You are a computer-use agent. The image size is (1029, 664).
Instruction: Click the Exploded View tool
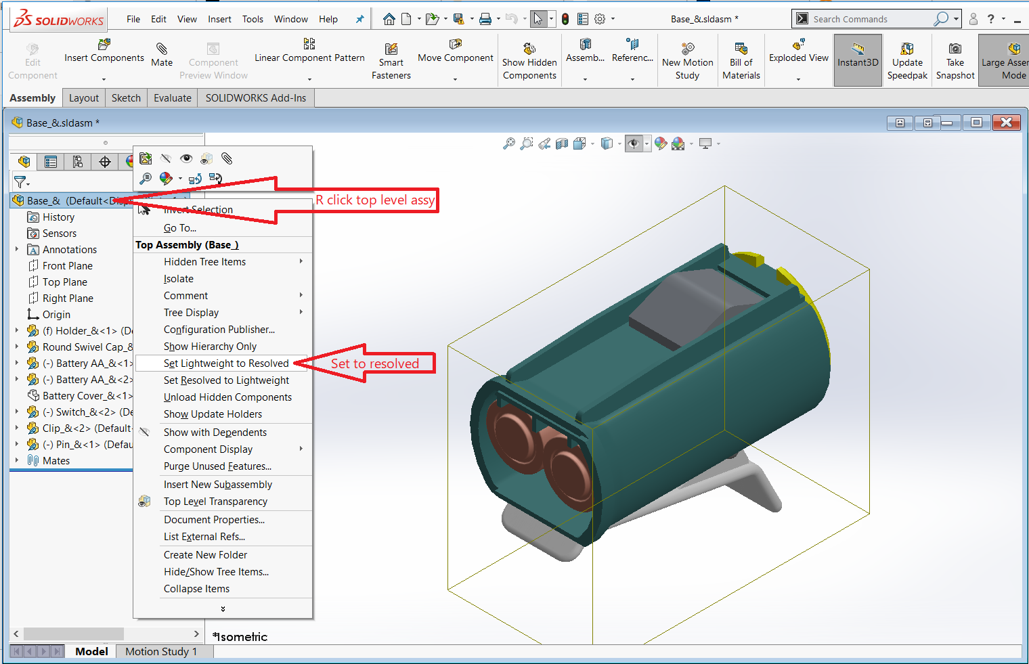(799, 51)
